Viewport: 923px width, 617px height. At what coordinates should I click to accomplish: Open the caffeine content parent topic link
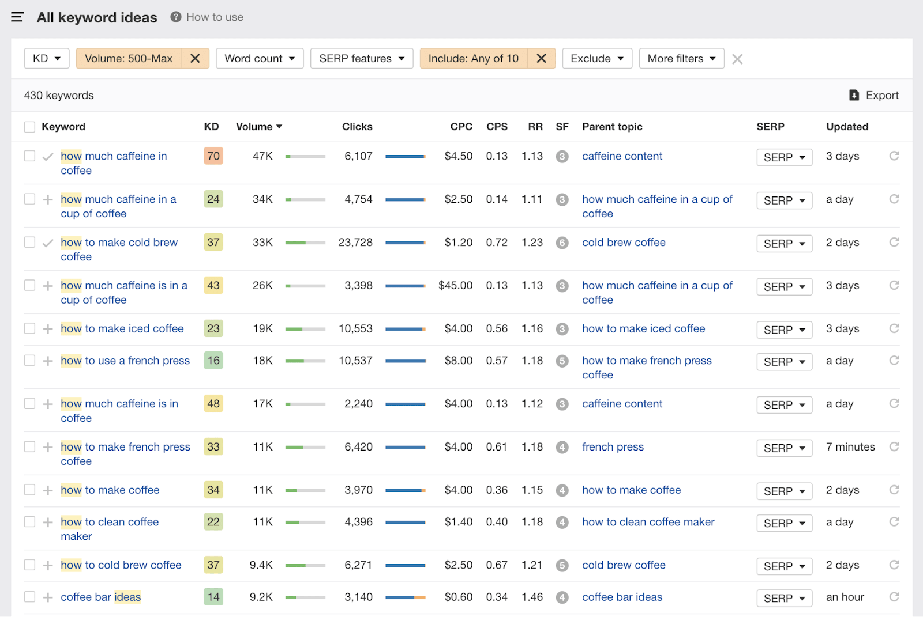622,156
